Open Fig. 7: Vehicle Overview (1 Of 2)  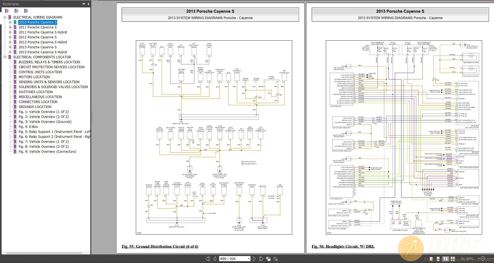[x=44, y=141]
